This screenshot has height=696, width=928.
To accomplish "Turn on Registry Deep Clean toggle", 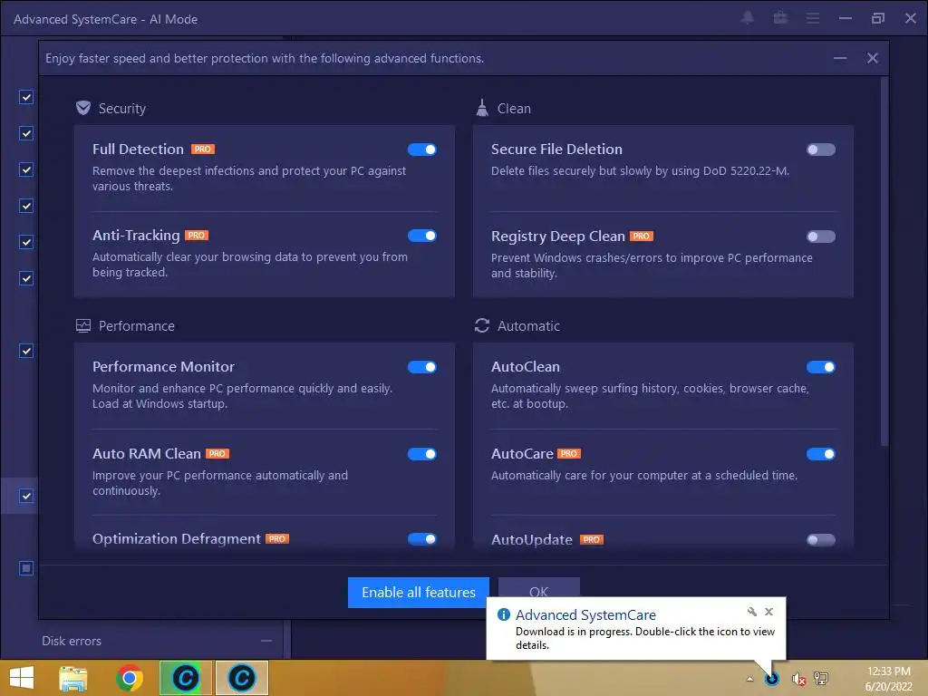I will point(821,237).
